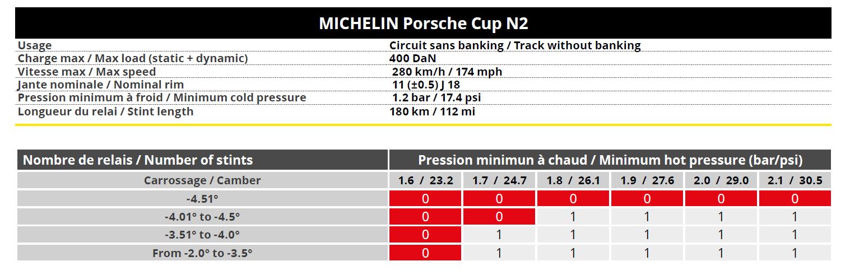Click the Circuit sans banking / Track without banking text

tap(515, 46)
